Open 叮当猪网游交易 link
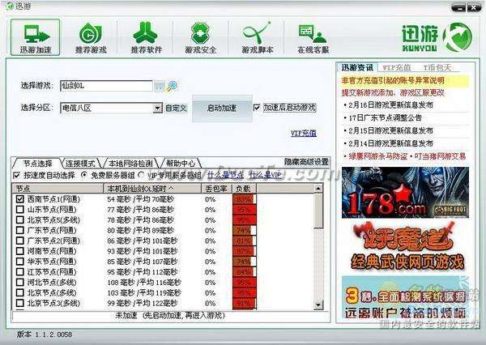486x345 pixels. [440, 156]
